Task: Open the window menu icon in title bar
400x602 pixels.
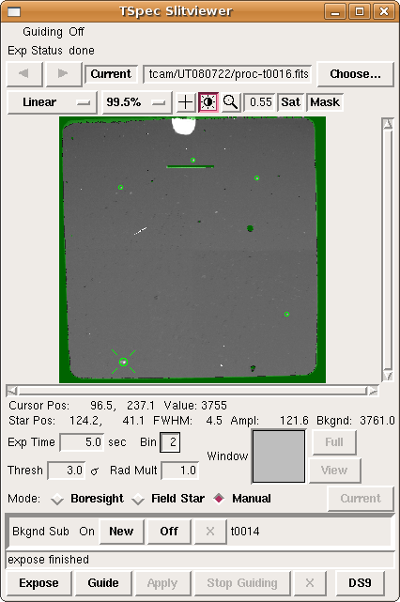Action: [x=14, y=11]
